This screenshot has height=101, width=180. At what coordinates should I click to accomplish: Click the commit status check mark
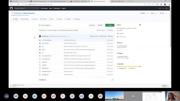(x=69, y=36)
